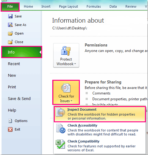The width and height of the screenshot is (148, 155).
Task: Open the File tab
Action: [x=10, y=6]
